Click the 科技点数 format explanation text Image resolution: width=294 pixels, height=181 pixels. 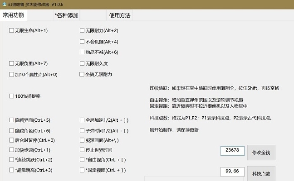[211, 118]
